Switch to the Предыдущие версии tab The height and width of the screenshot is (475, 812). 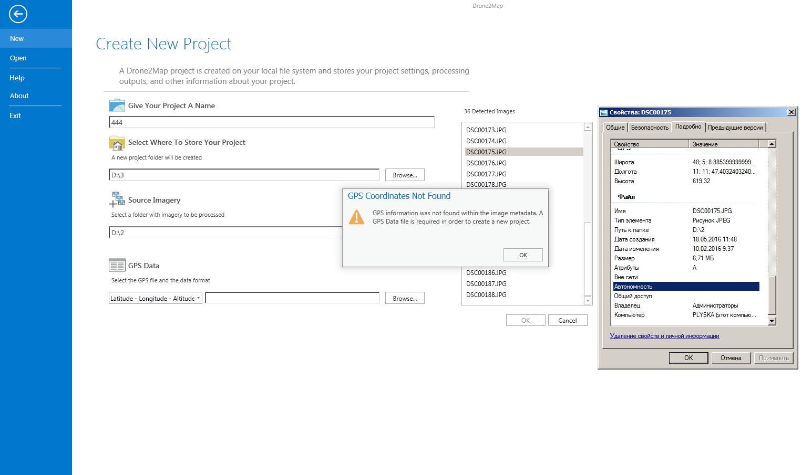pos(735,128)
